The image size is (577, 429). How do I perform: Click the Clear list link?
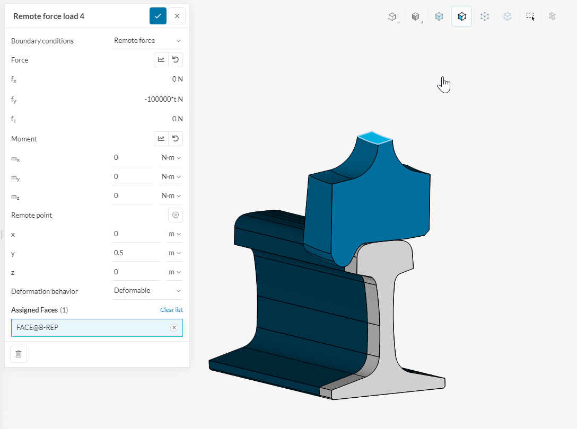point(171,310)
